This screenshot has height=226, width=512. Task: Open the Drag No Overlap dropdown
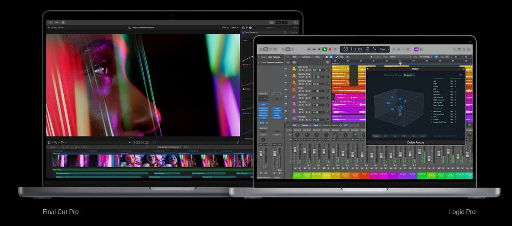[x=426, y=57]
